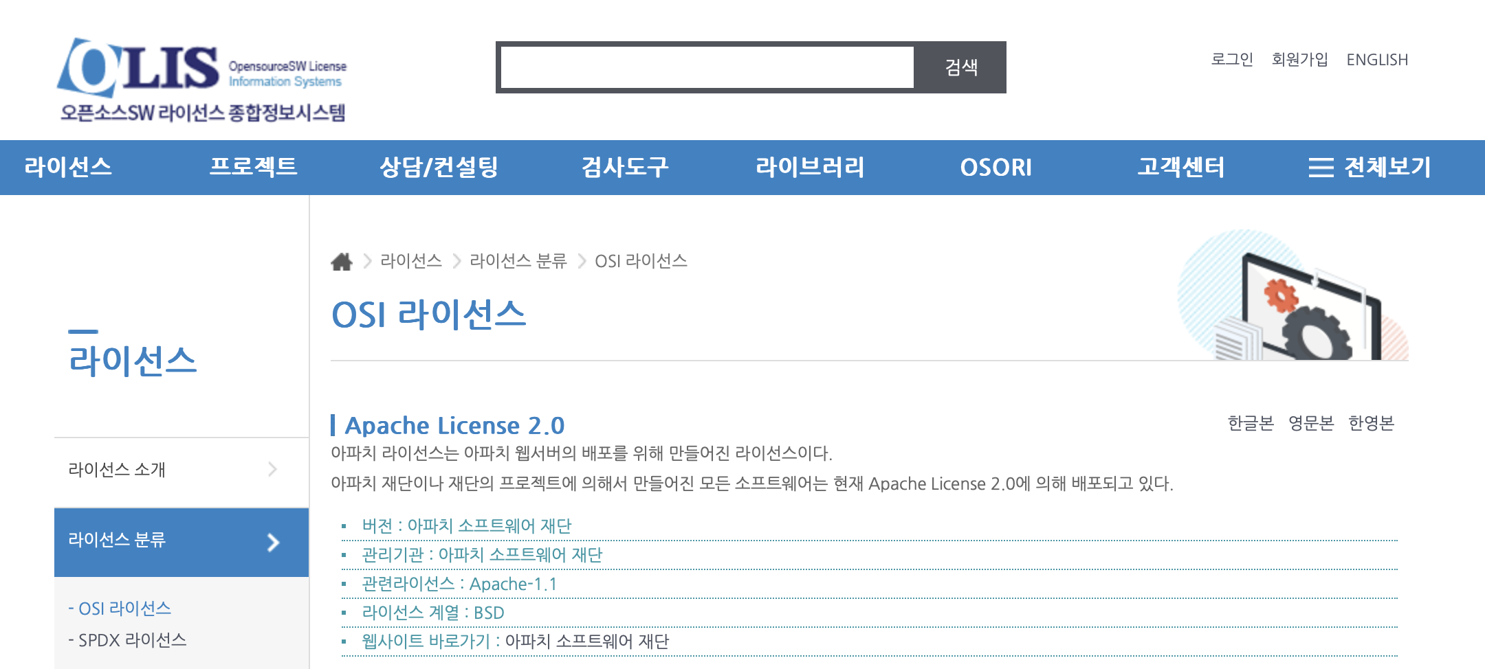
Task: Open the 라이브러리 main menu
Action: tap(810, 167)
